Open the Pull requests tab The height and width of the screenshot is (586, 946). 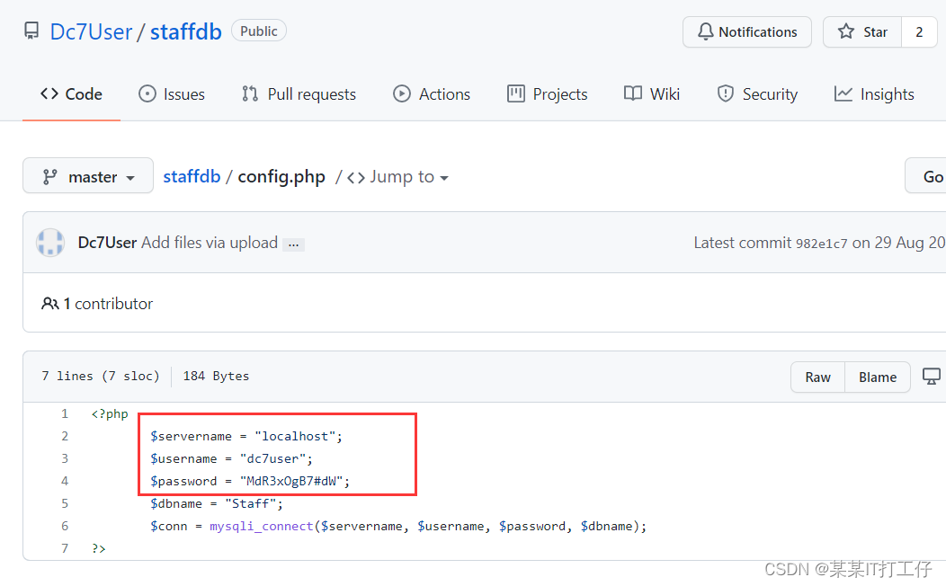click(x=299, y=94)
